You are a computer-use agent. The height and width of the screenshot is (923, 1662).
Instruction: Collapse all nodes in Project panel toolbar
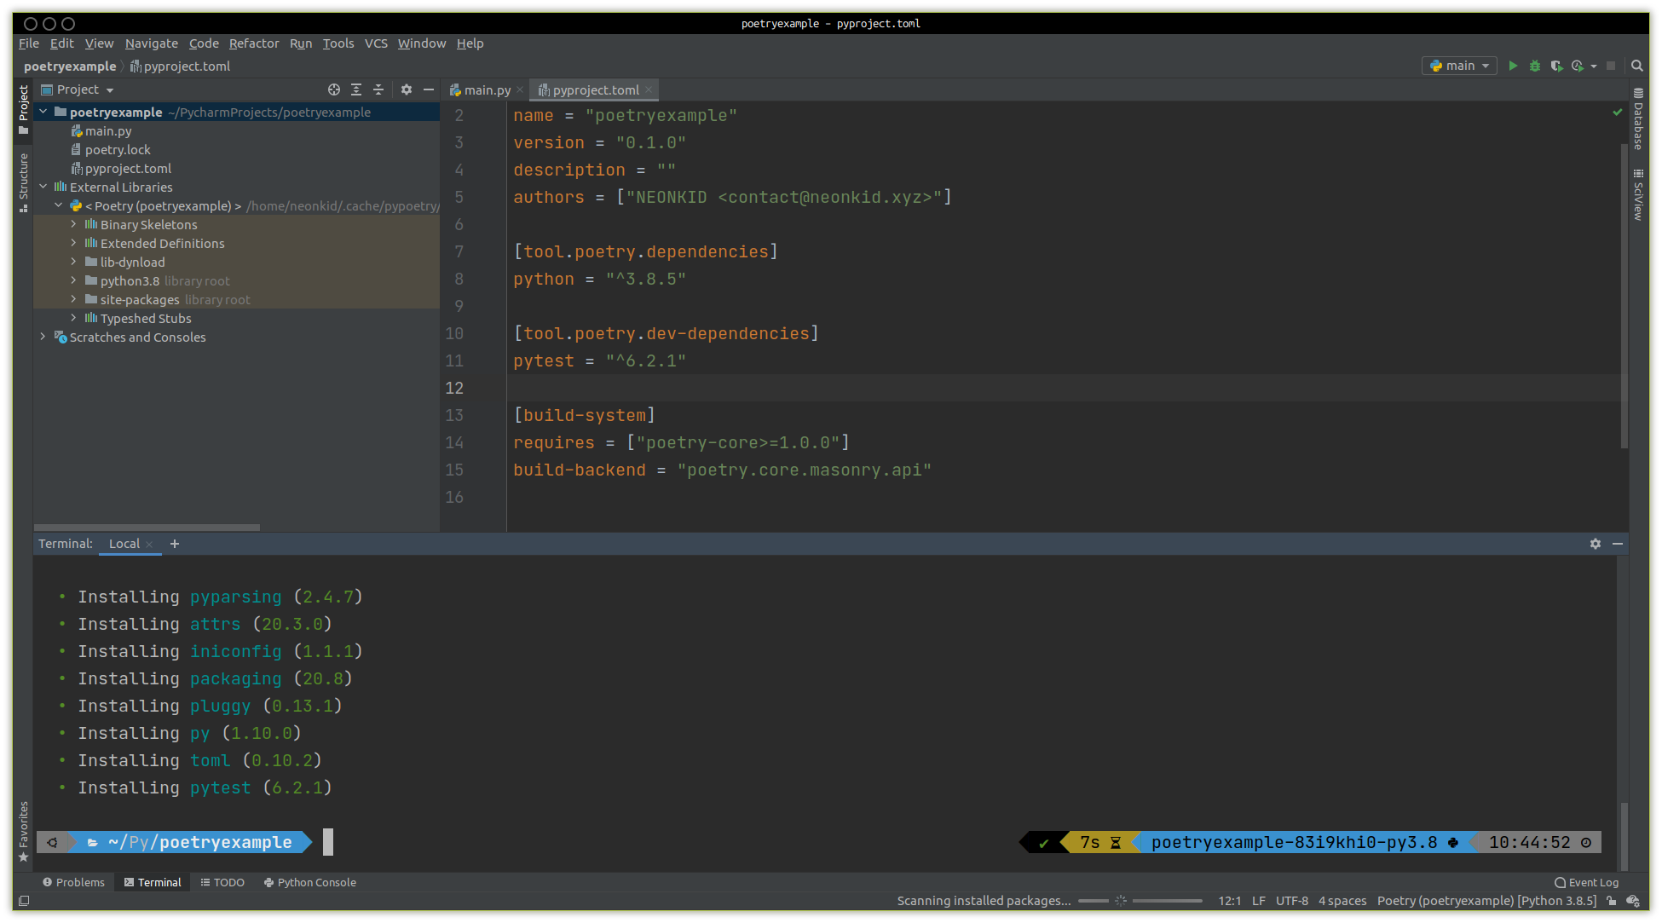378,89
